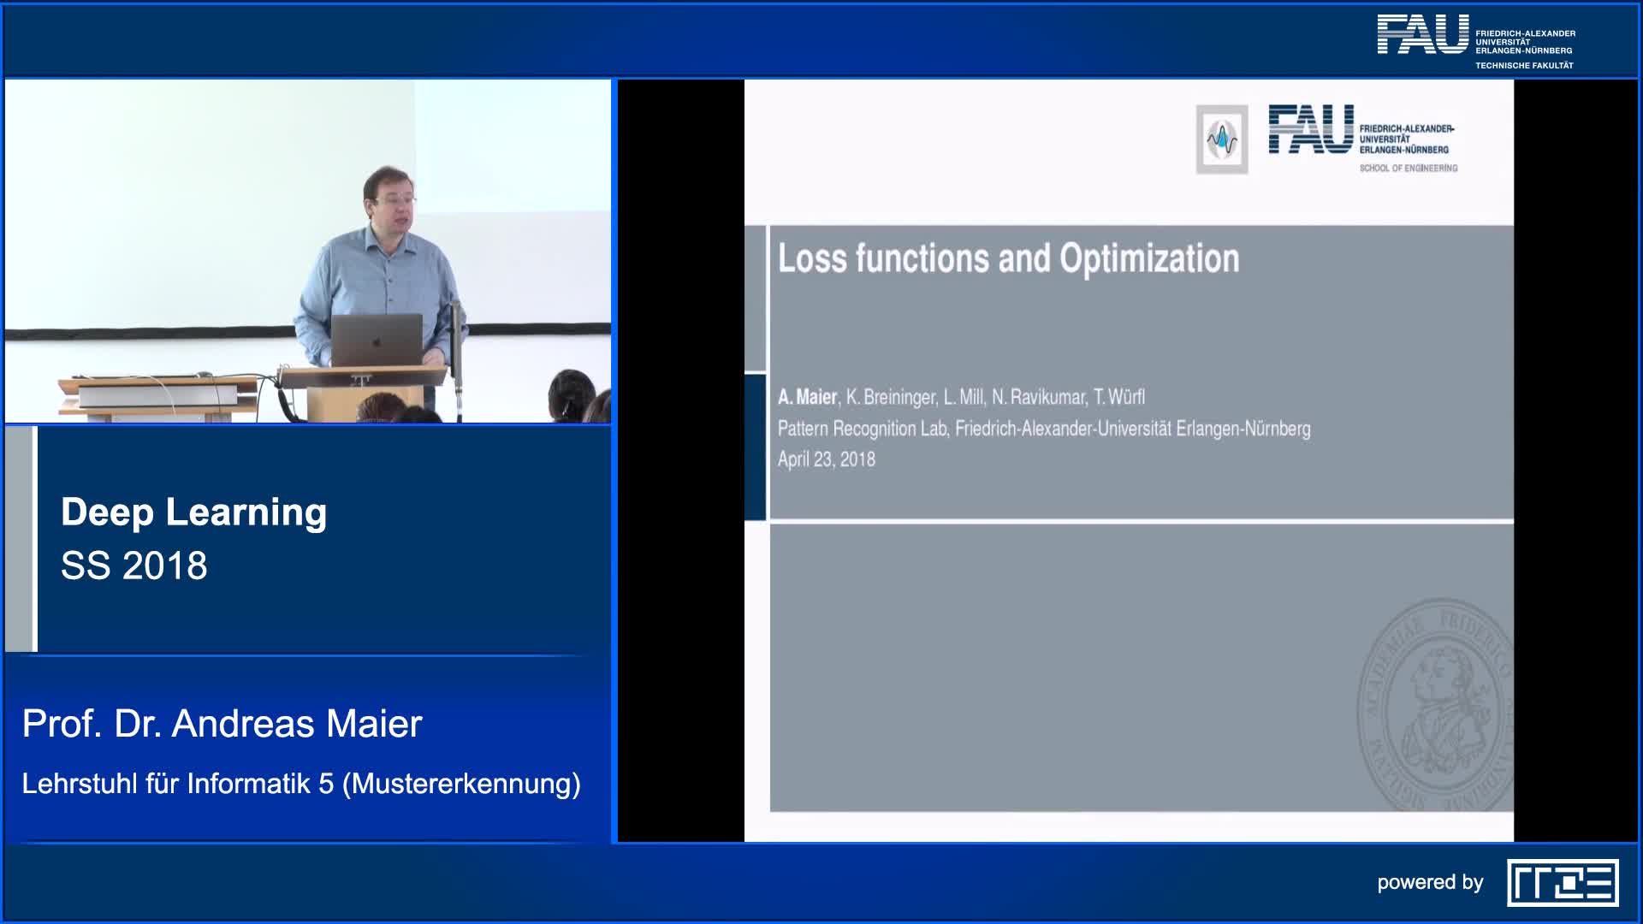Image resolution: width=1643 pixels, height=924 pixels.
Task: Click 'Lehrstuhl für Informatik 5 (Mustererkennung)' text
Action: pos(301,783)
